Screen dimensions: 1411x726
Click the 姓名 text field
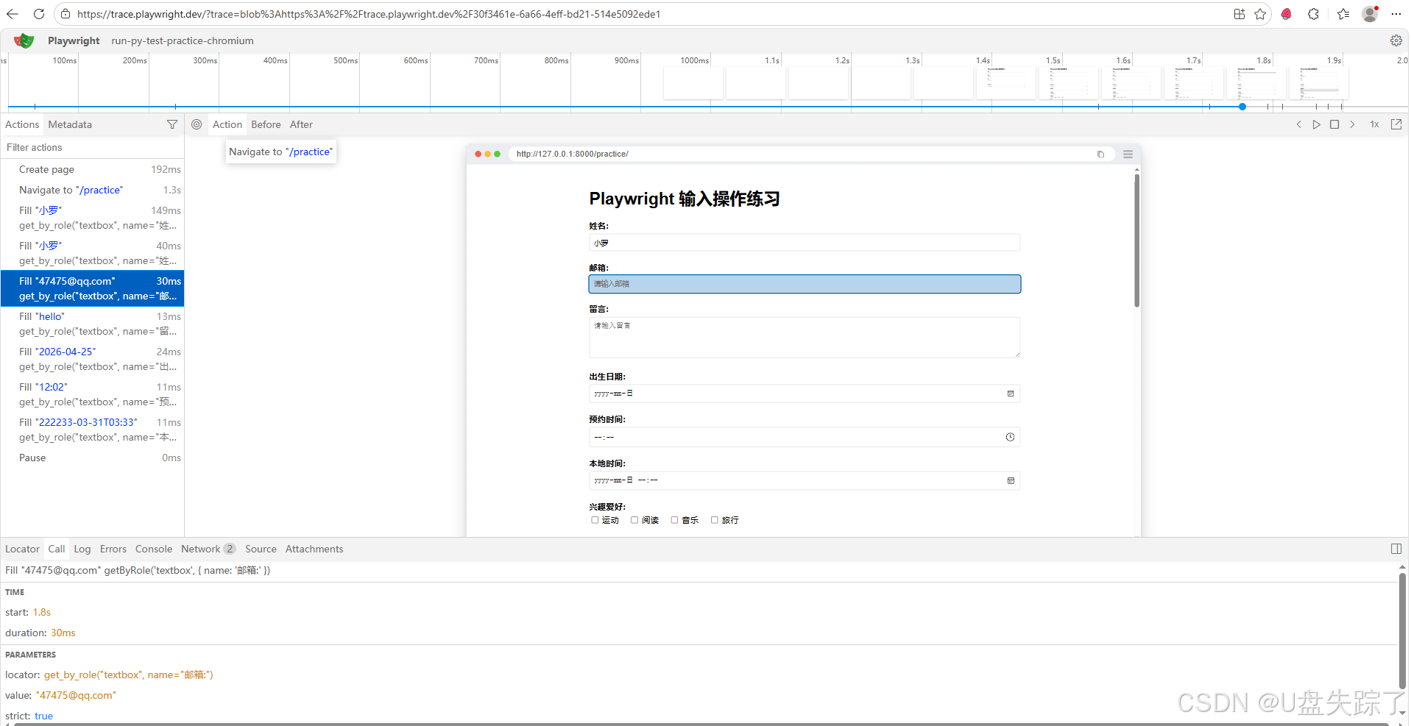(804, 243)
